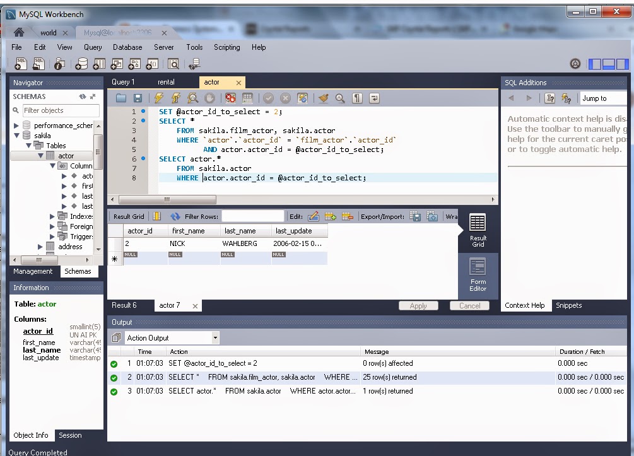
Task: Create a new table icon
Action: (98, 64)
